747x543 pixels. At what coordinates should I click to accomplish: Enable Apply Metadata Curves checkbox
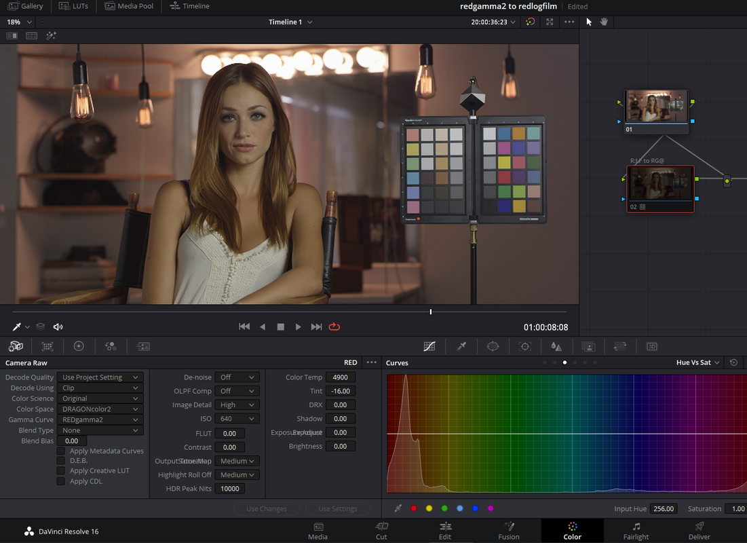[x=61, y=451]
